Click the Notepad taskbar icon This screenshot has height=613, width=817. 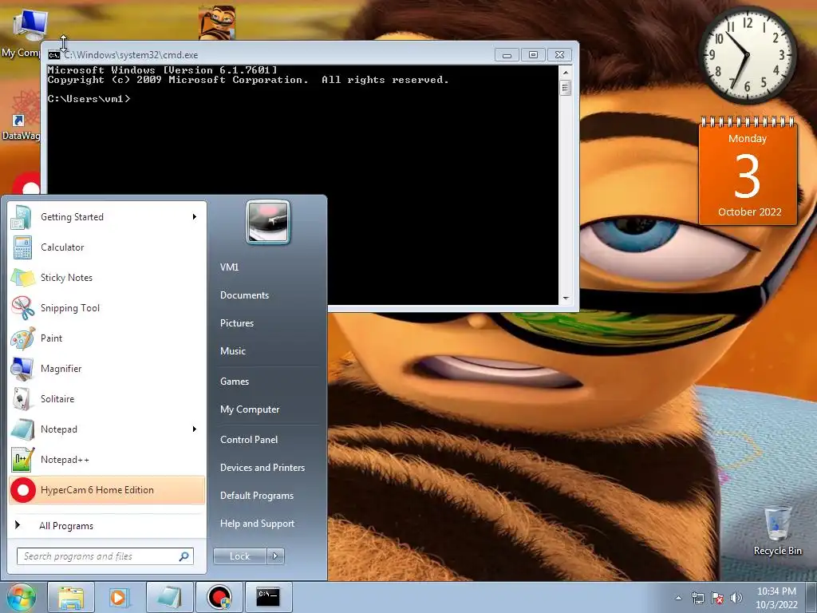tap(169, 597)
